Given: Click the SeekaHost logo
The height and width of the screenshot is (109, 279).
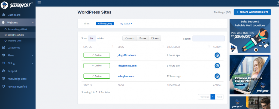Looking at the screenshot, I should coord(16,5).
